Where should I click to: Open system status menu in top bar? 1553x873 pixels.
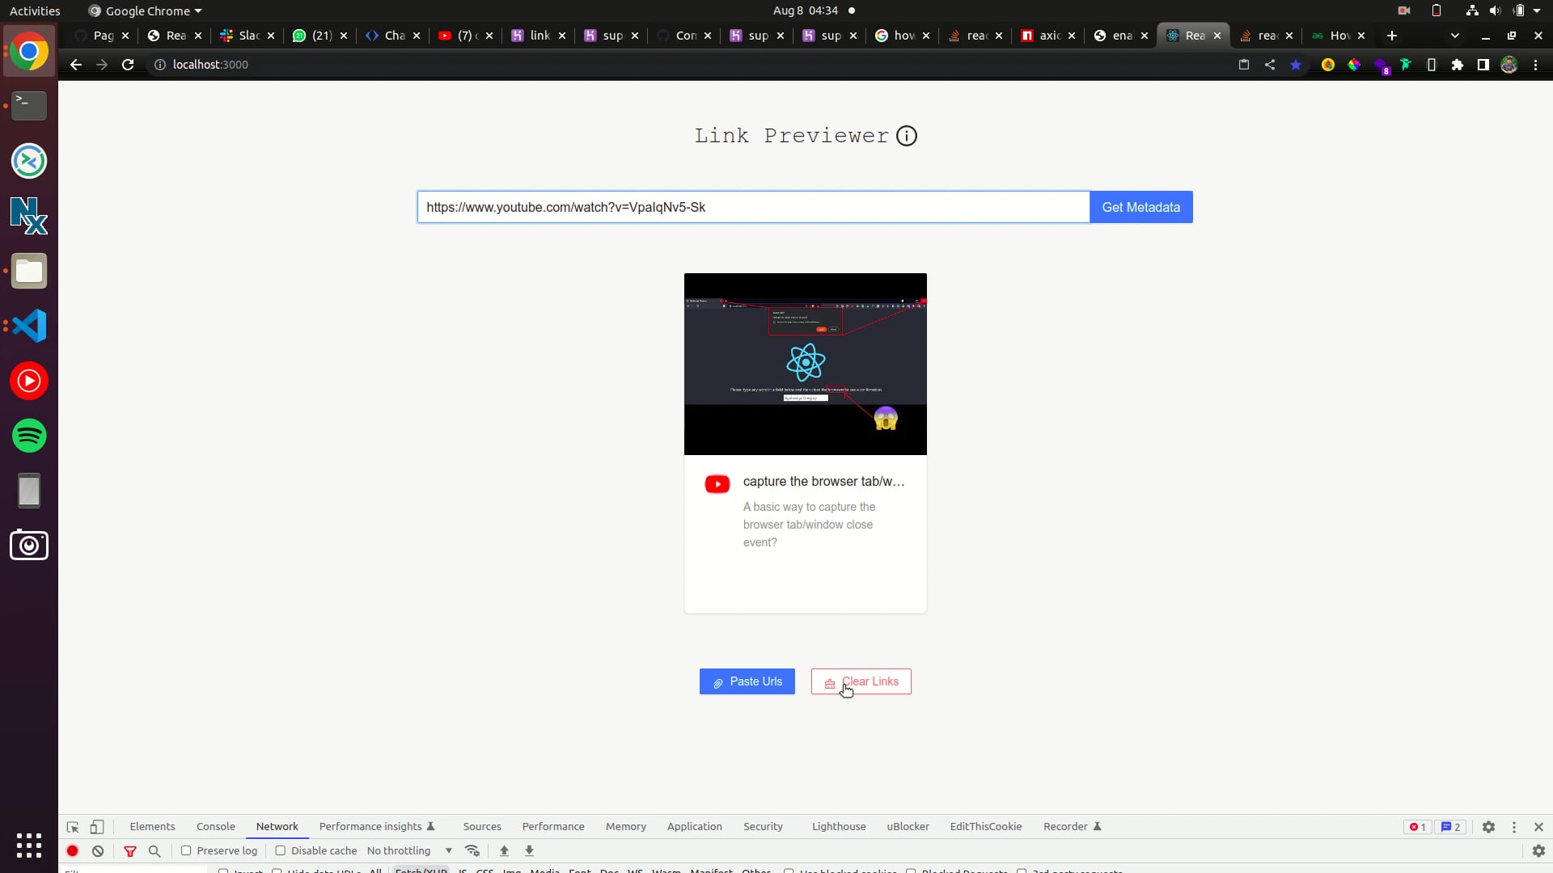tap(1505, 11)
